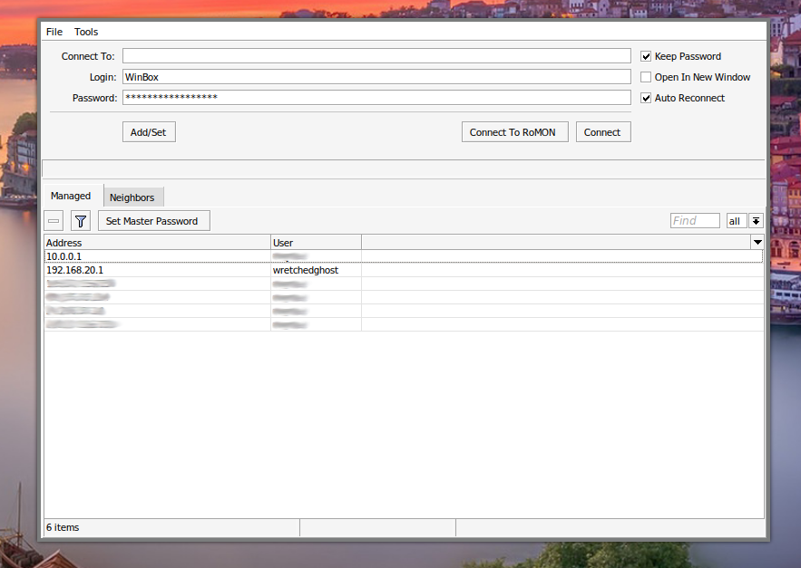Click the filter funnel icon
Viewport: 801px width, 568px height.
point(81,221)
